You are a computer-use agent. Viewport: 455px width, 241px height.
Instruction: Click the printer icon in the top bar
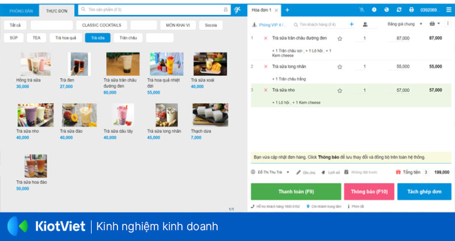coord(411,10)
